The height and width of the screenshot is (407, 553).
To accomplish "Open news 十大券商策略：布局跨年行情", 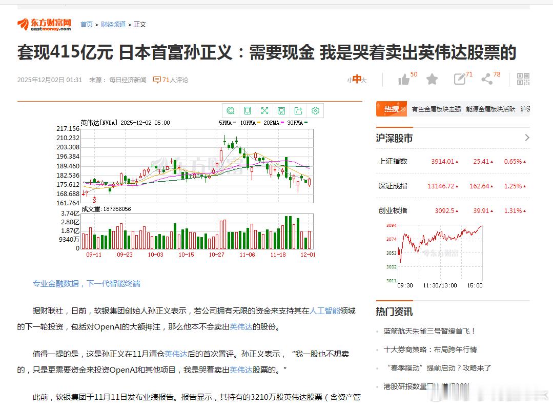I will [431, 350].
